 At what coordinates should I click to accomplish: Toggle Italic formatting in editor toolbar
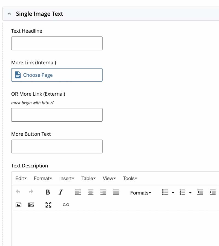tap(61, 192)
